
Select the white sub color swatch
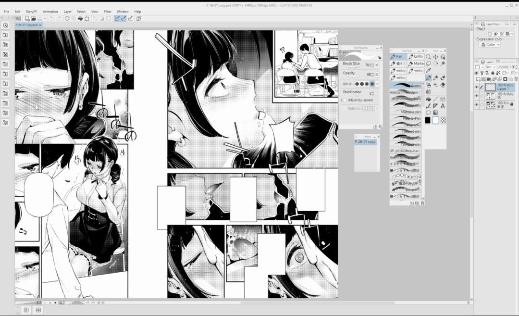tap(435, 120)
